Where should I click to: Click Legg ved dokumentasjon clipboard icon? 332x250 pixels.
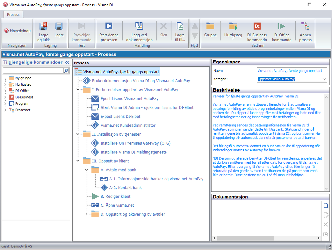(x=139, y=26)
